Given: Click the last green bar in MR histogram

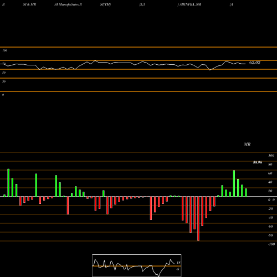Looking at the screenshot, I should [246, 193].
